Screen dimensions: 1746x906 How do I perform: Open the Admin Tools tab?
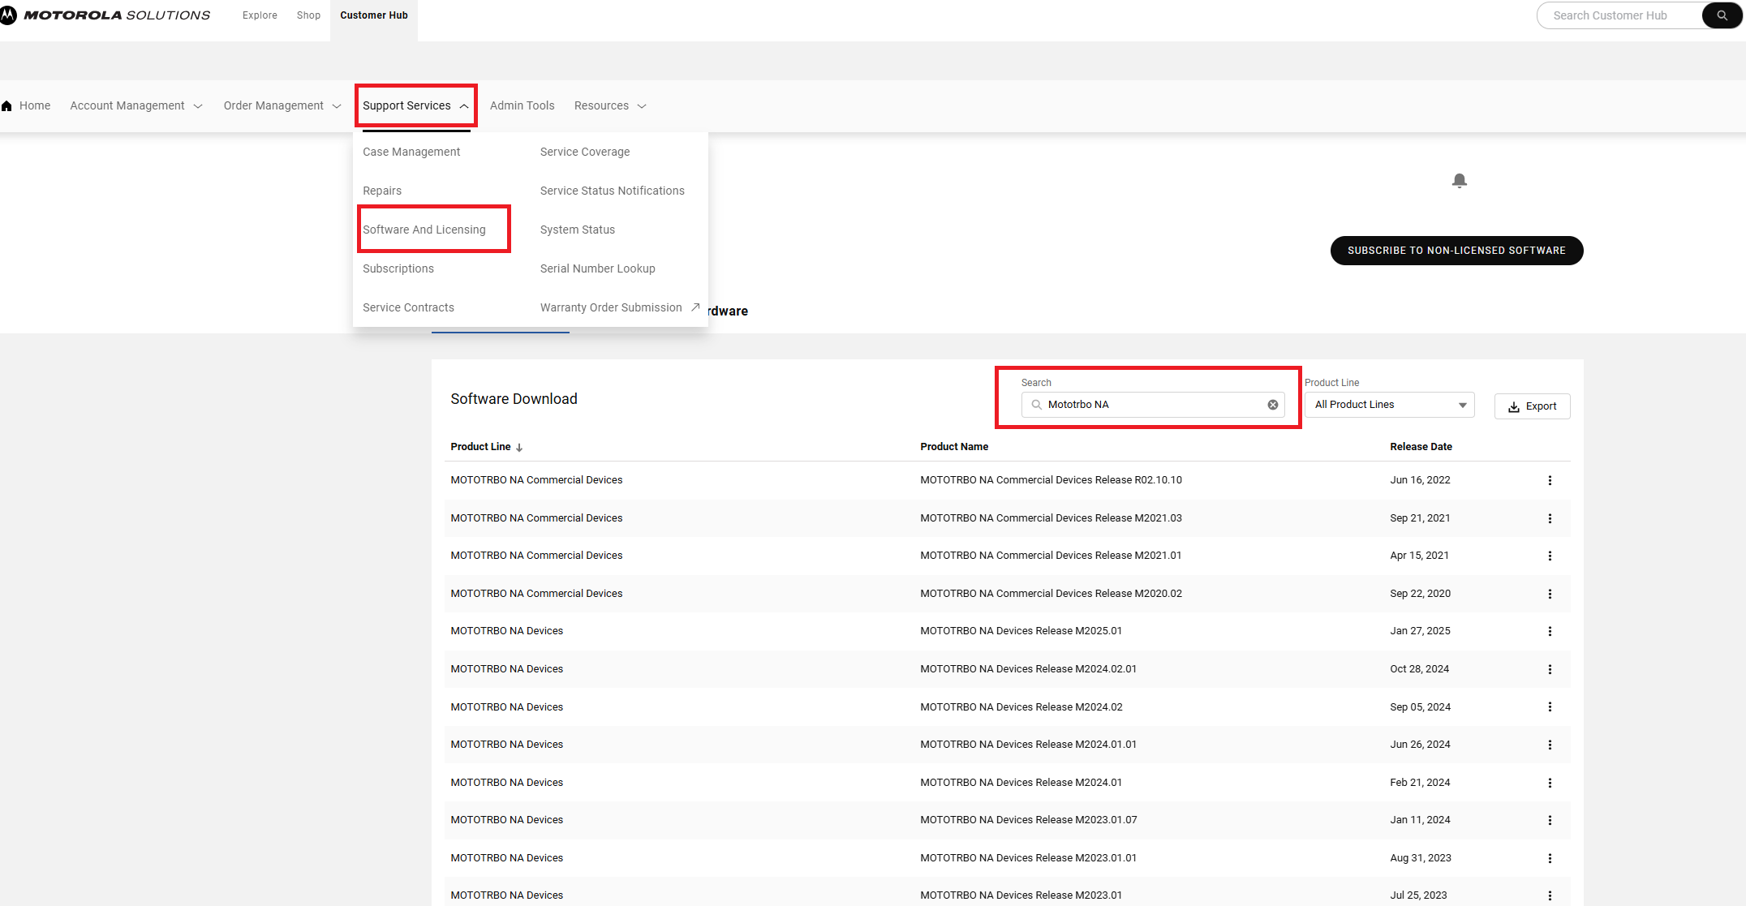click(522, 105)
